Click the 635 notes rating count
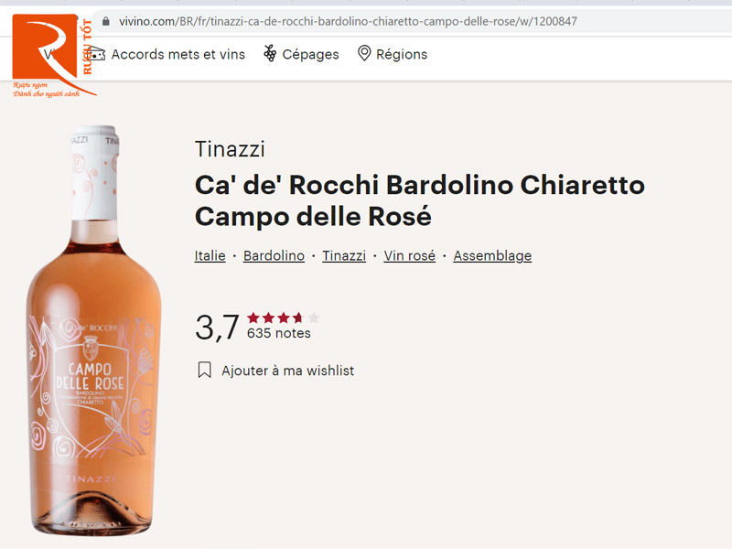732x549 pixels. pyautogui.click(x=279, y=334)
